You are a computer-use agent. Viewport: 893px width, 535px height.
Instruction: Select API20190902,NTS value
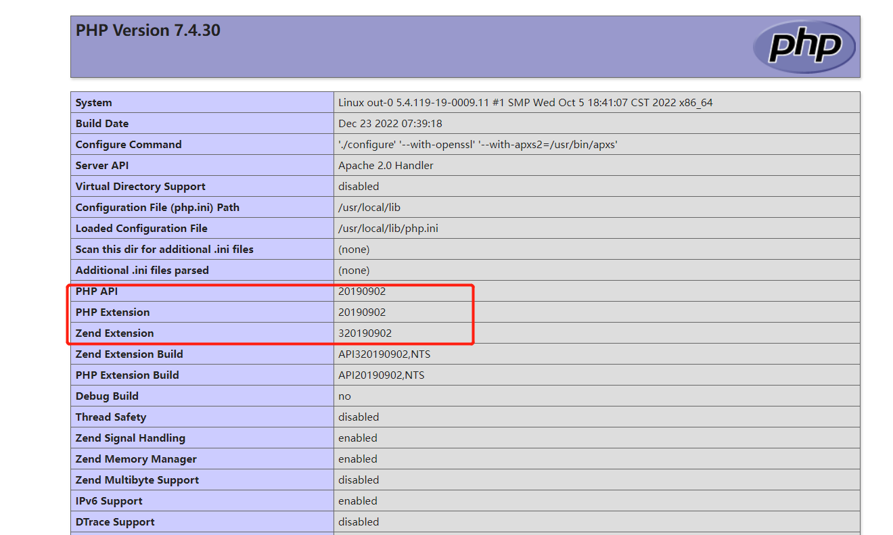click(x=382, y=375)
